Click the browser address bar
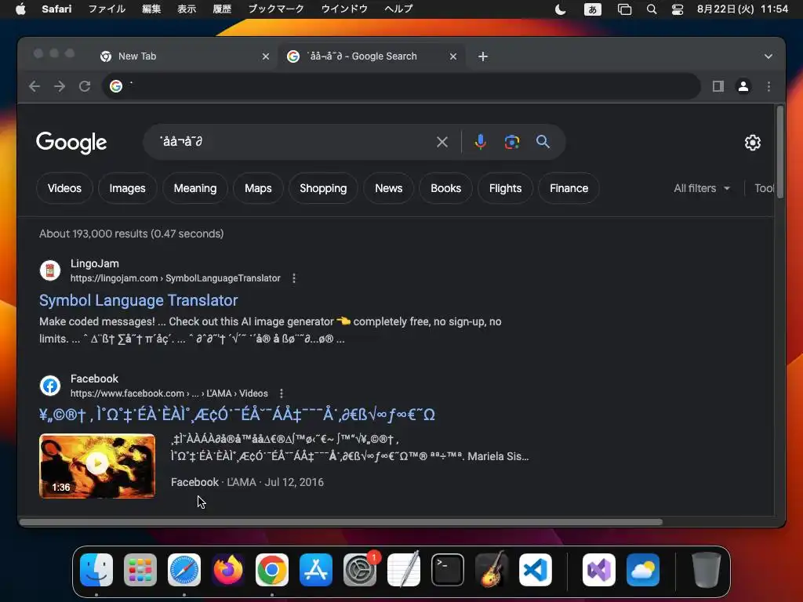803x602 pixels. click(401, 86)
